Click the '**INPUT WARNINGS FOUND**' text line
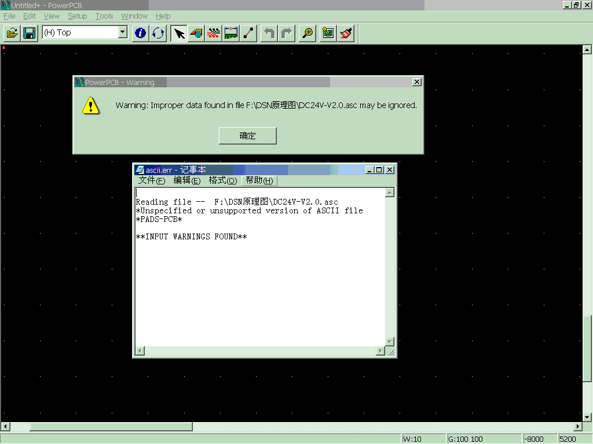 [x=191, y=236]
